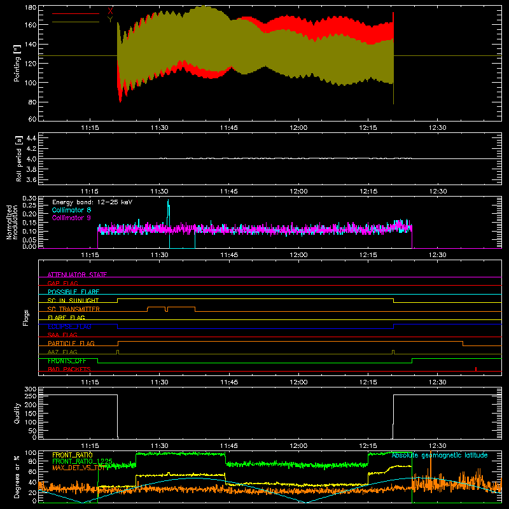The image size is (509, 509).
Task: Click the 11:15 time label under Pointing plot
Action: tap(90, 128)
